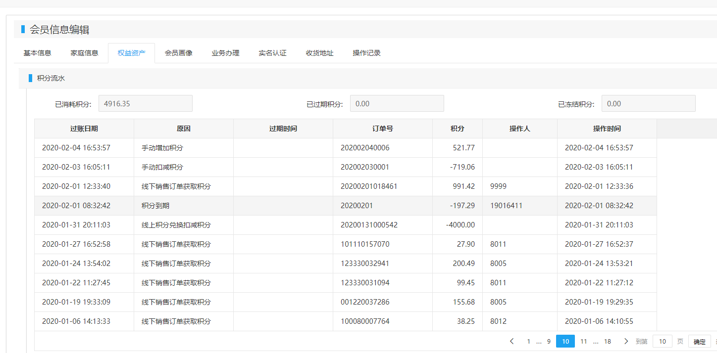Open the 收货地址 tab

pyautogui.click(x=319, y=53)
